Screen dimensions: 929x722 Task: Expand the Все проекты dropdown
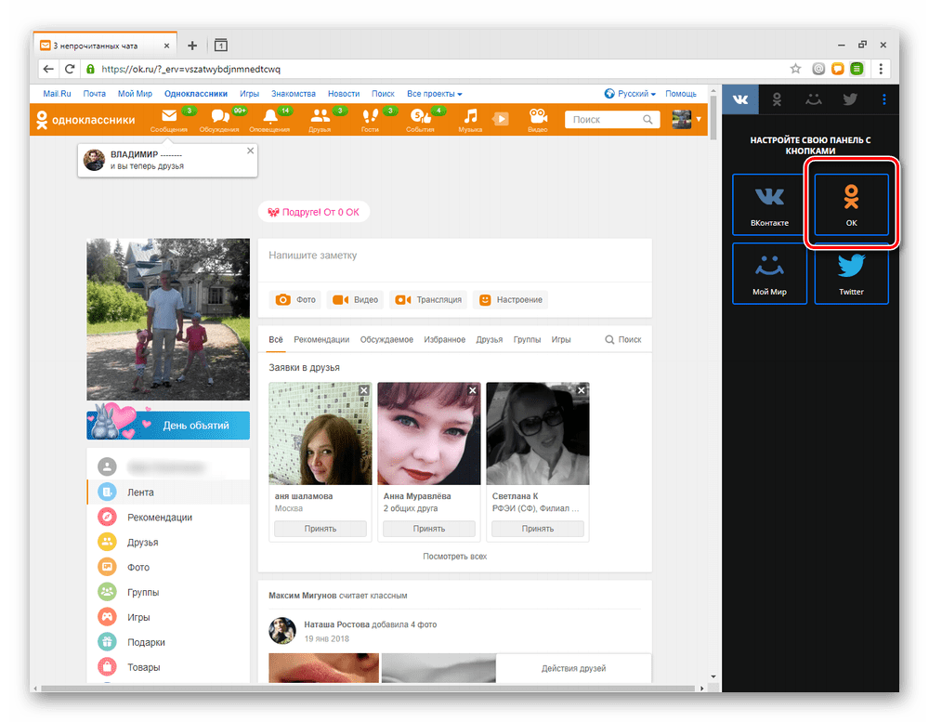(434, 94)
